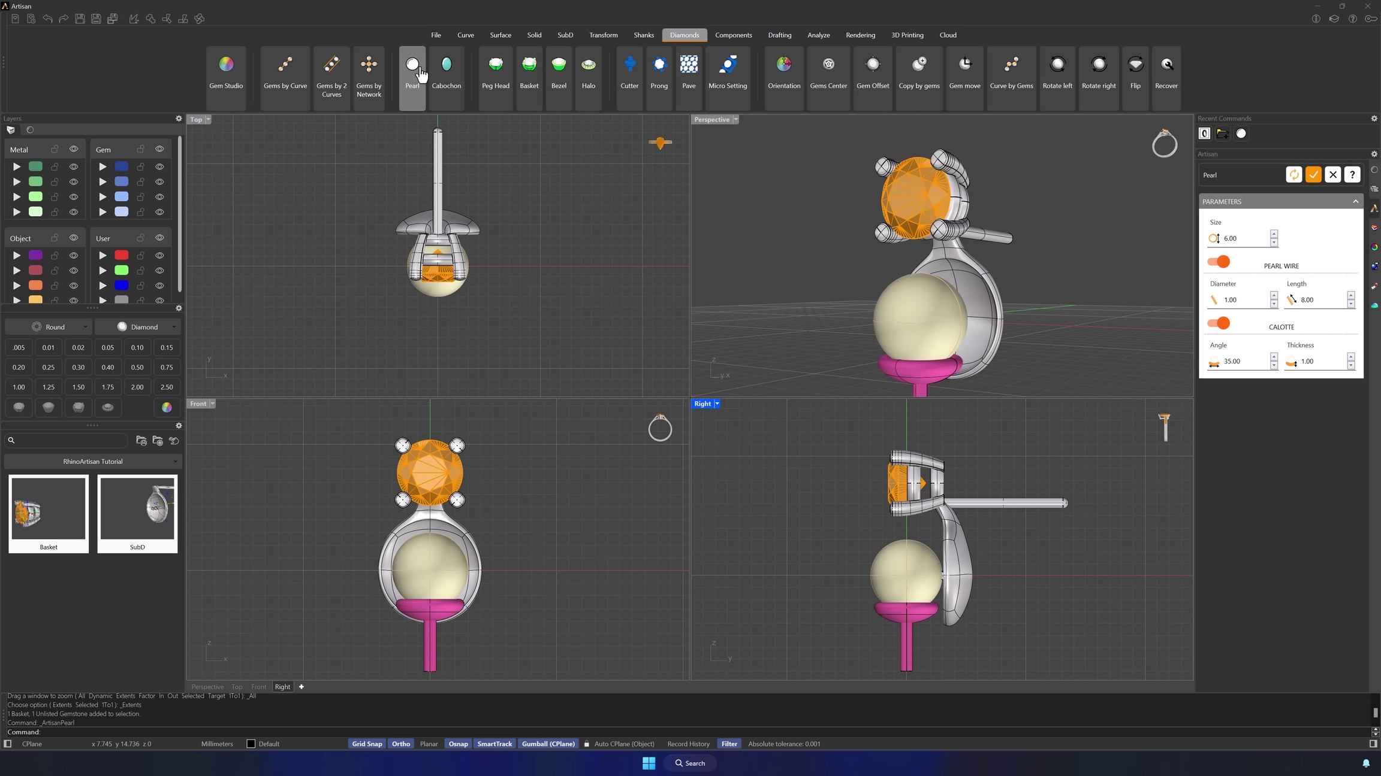
Task: Confirm Pearl with orange checkmark button
Action: point(1313,175)
